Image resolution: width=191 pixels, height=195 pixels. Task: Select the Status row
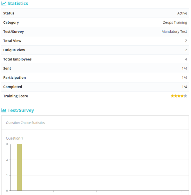click(95, 13)
